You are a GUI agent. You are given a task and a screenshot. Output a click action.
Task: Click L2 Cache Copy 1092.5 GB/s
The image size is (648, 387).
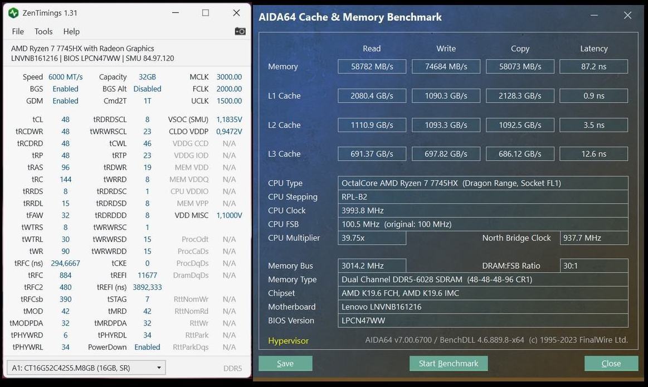520,125
